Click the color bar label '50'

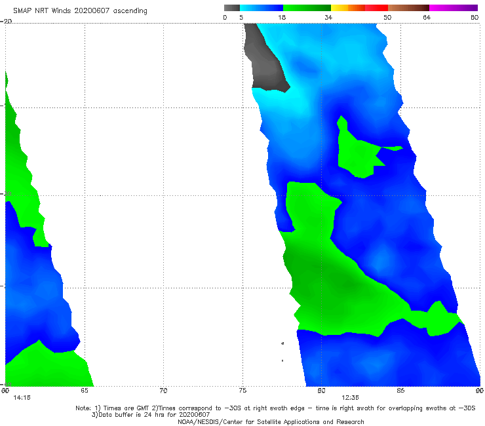coord(387,17)
